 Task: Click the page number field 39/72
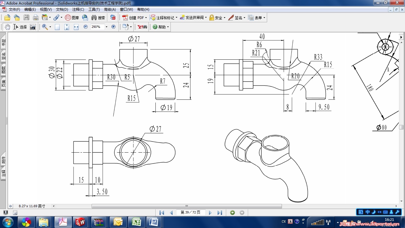click(x=191, y=213)
